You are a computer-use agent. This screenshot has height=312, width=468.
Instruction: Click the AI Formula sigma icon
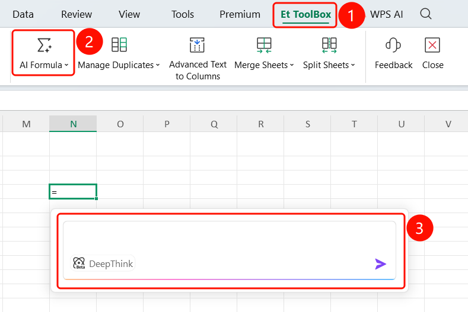tap(44, 46)
